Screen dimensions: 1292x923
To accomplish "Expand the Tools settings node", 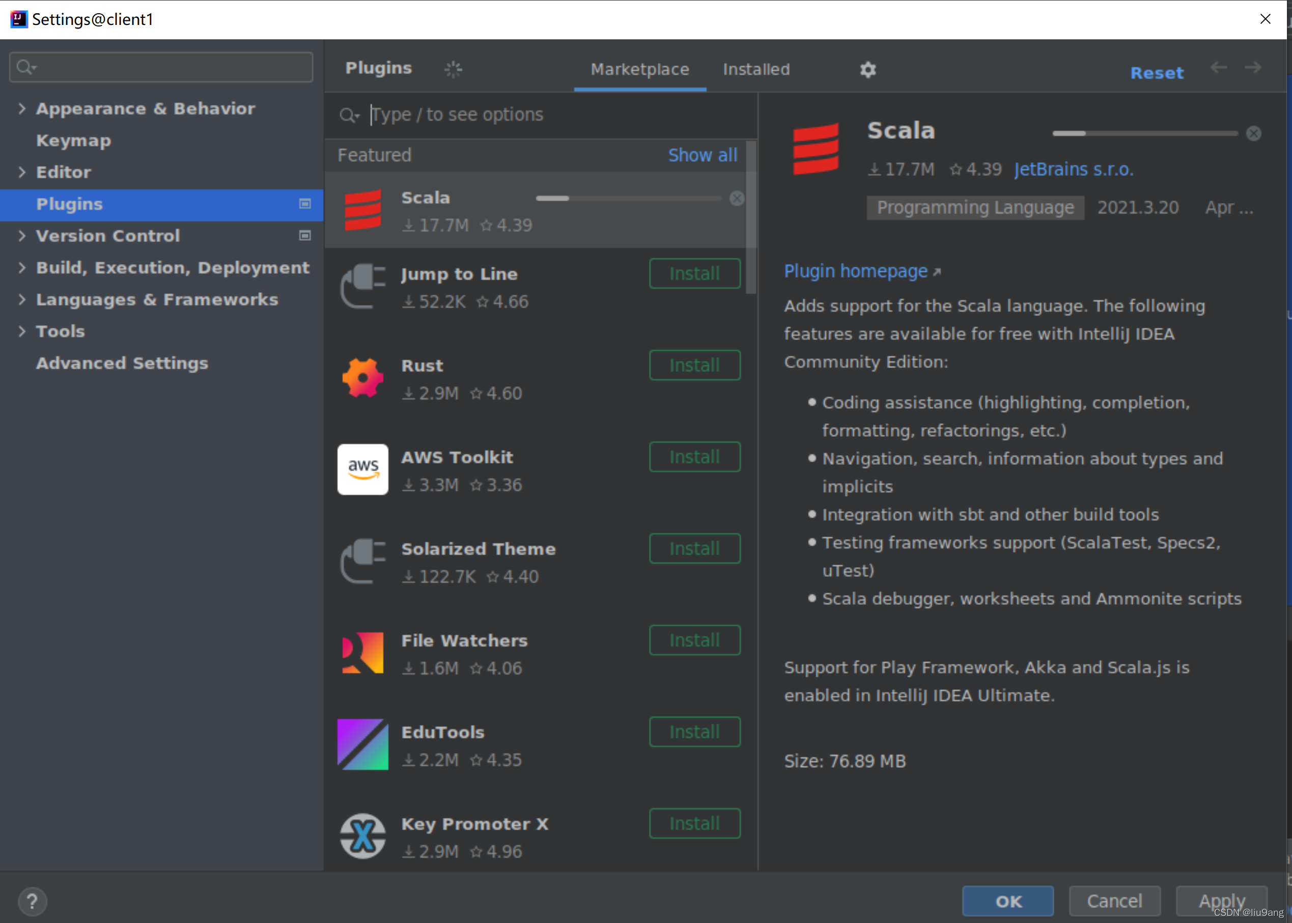I will pyautogui.click(x=21, y=331).
